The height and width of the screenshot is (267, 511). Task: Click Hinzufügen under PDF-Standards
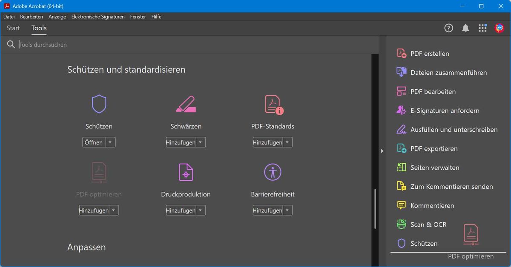267,142
